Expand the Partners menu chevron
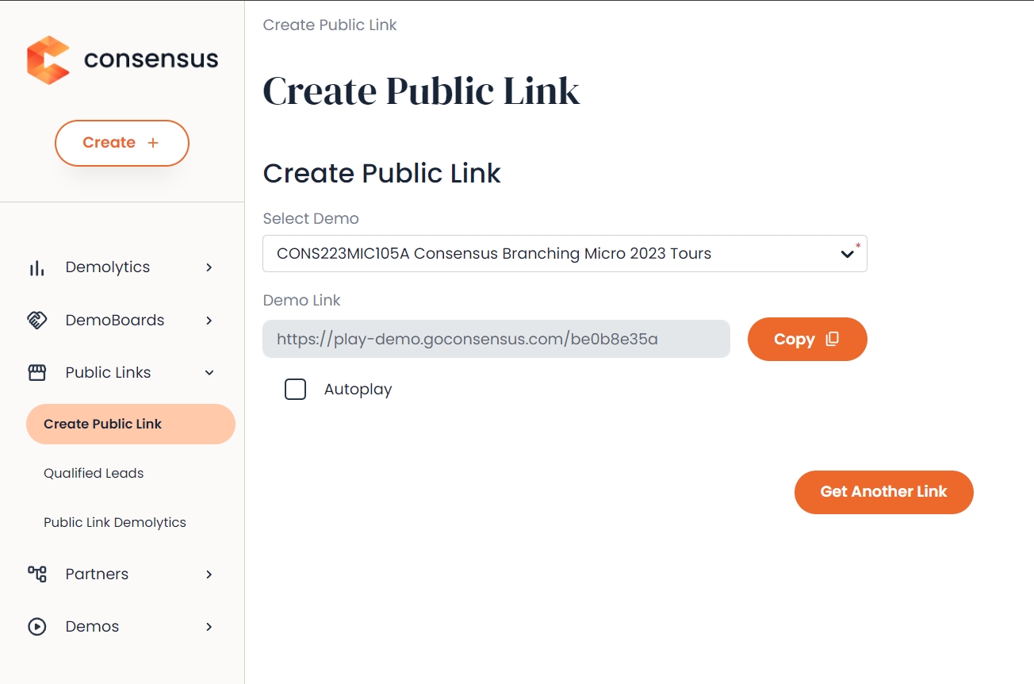Viewport: 1034px width, 684px height. 208,574
